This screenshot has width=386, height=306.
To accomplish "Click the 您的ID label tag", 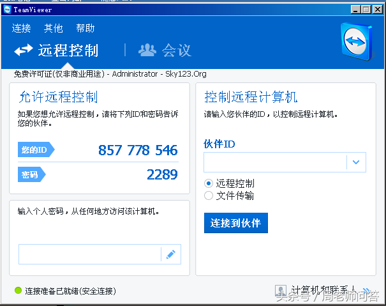I will 36,149.
